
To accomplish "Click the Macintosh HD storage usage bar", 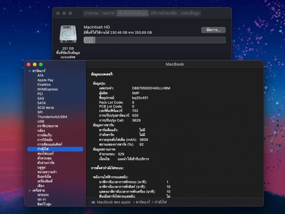I will point(155,40).
